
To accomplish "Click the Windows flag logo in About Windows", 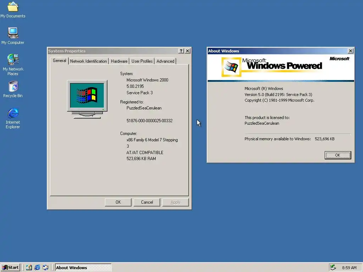I will pyautogui.click(x=231, y=67).
